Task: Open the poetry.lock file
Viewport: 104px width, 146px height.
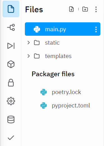Action: pyautogui.click(x=66, y=92)
